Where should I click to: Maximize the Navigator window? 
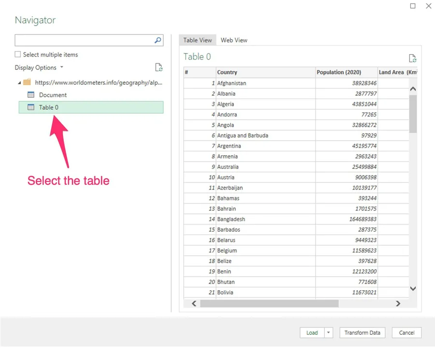tap(413, 6)
